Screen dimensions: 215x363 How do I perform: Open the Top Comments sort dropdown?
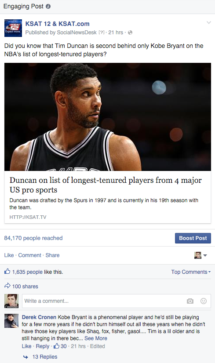tap(191, 272)
